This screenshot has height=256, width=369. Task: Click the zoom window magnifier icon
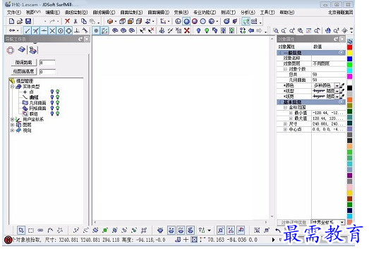pos(276,30)
